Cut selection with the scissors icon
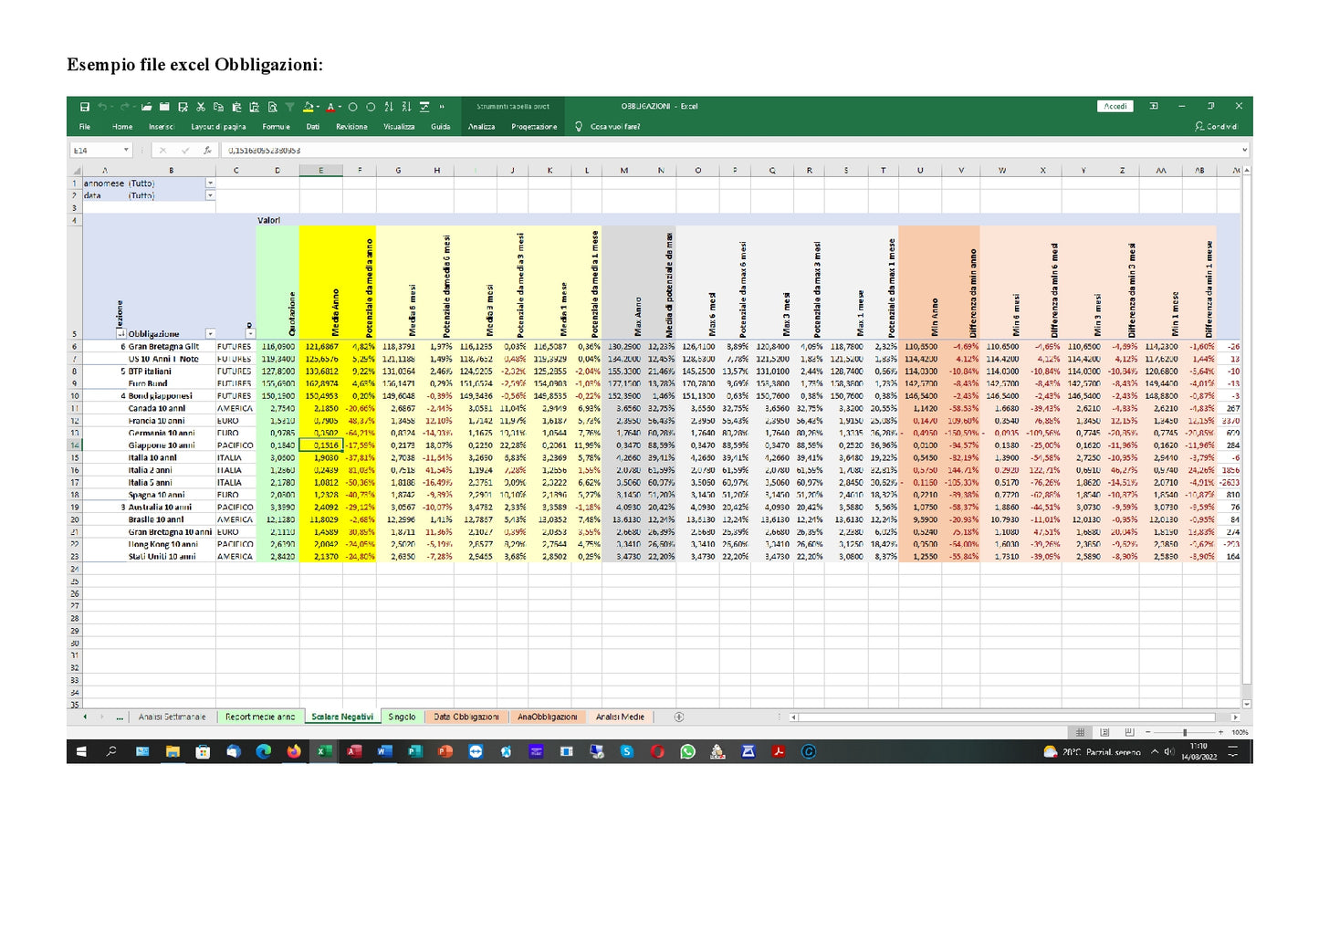Screen dimensions: 1319x932 point(201,107)
